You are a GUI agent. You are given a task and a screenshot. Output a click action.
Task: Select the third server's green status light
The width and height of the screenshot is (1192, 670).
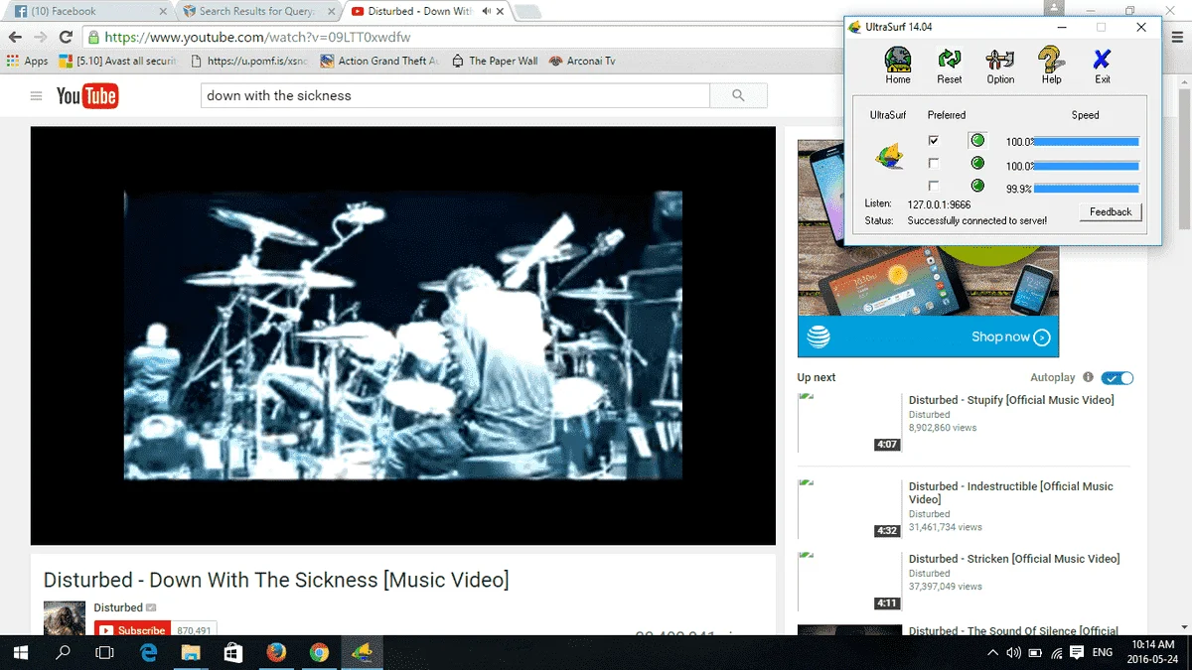977,186
